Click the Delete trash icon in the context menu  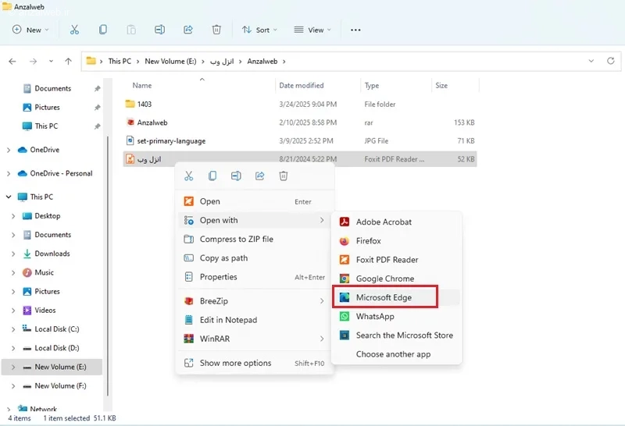(x=284, y=176)
